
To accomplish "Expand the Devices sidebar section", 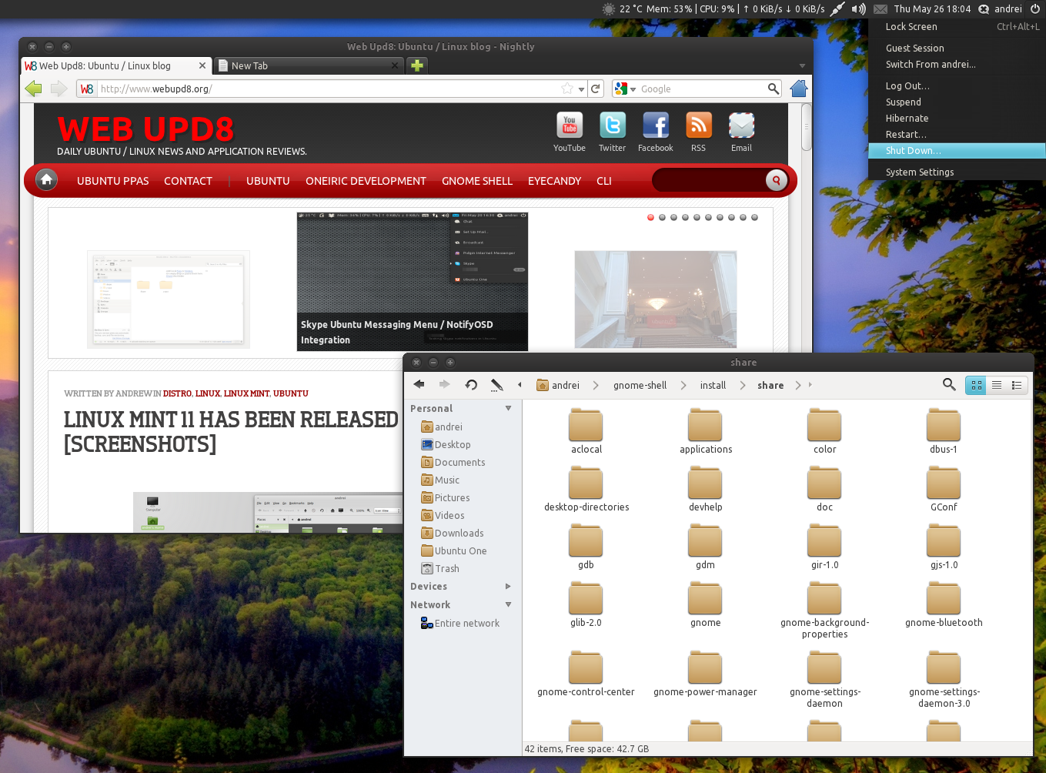I will (508, 586).
